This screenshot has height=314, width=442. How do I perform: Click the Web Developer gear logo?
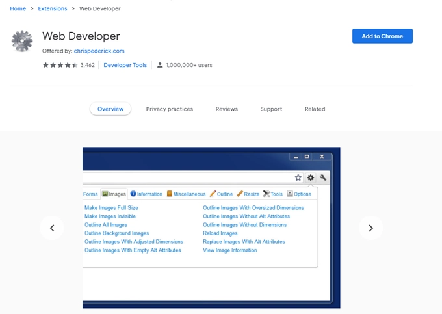[x=22, y=41]
